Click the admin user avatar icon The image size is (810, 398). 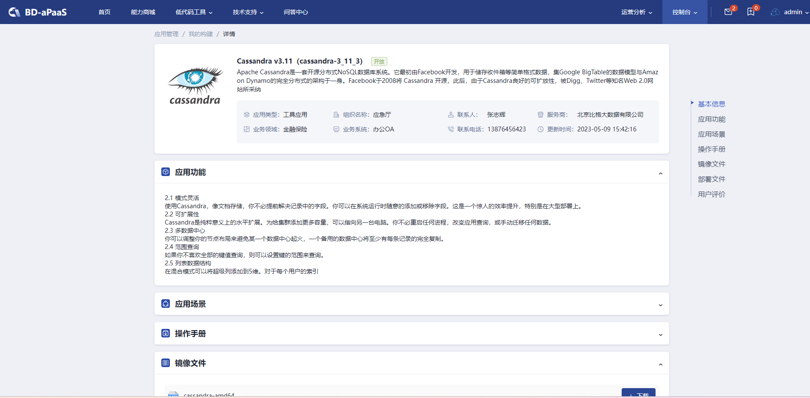pyautogui.click(x=775, y=12)
